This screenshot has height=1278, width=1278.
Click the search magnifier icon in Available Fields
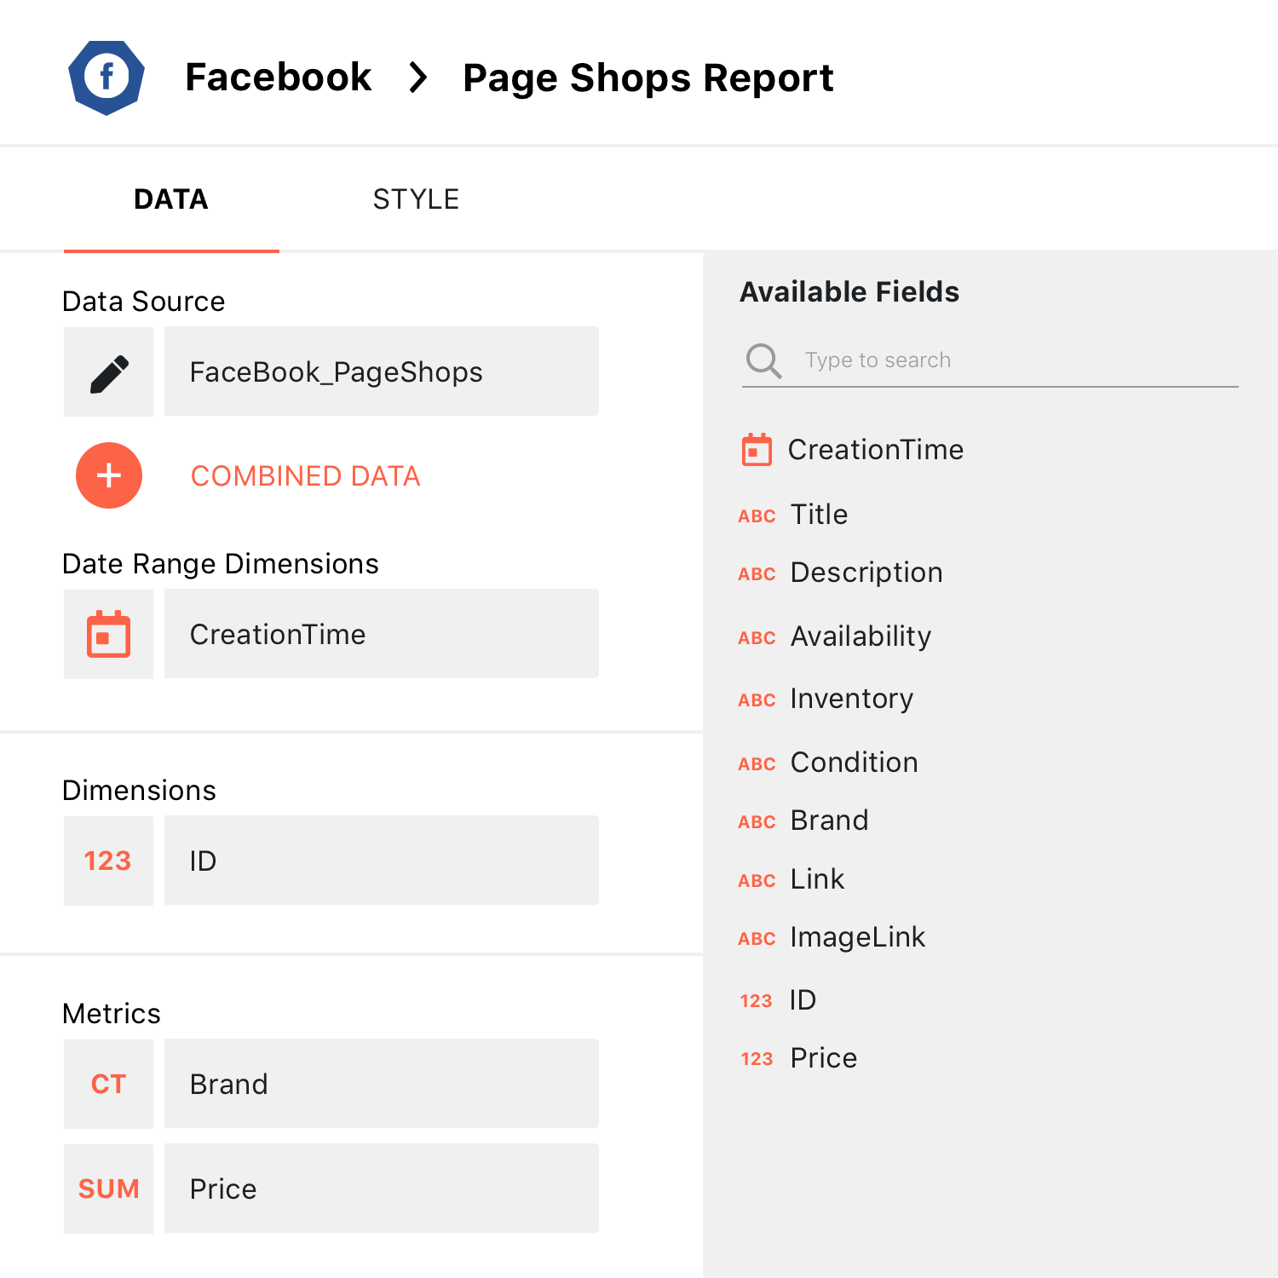click(763, 360)
